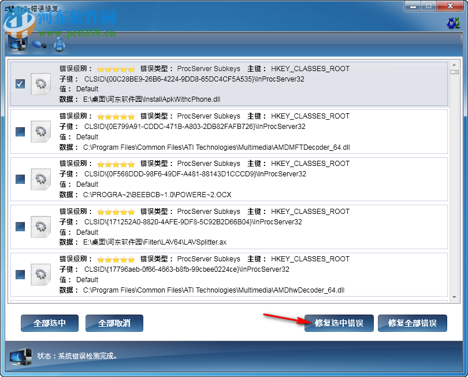Open the disc settings tool icon
The height and width of the screenshot is (377, 468).
click(x=38, y=45)
